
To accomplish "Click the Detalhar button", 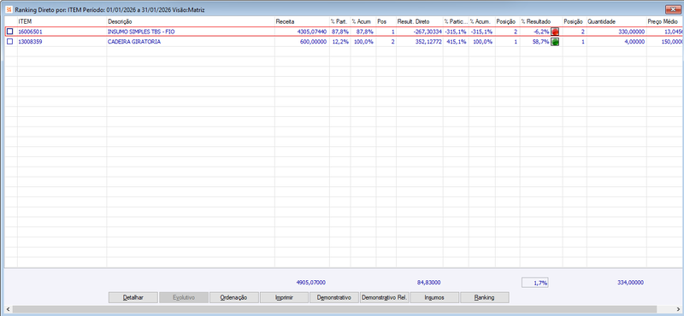I will [x=133, y=297].
